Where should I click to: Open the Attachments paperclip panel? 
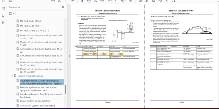click(x=3, y=22)
